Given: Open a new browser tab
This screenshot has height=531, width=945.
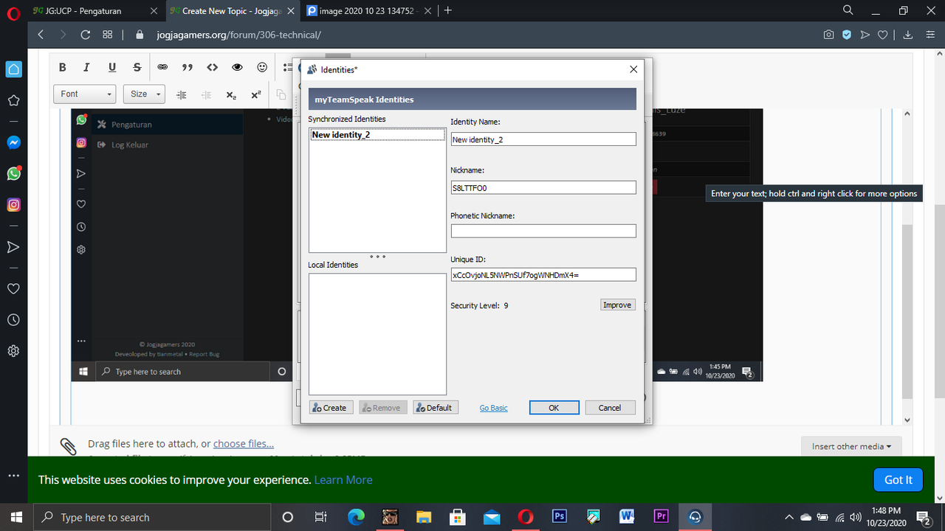Looking at the screenshot, I should tap(448, 10).
